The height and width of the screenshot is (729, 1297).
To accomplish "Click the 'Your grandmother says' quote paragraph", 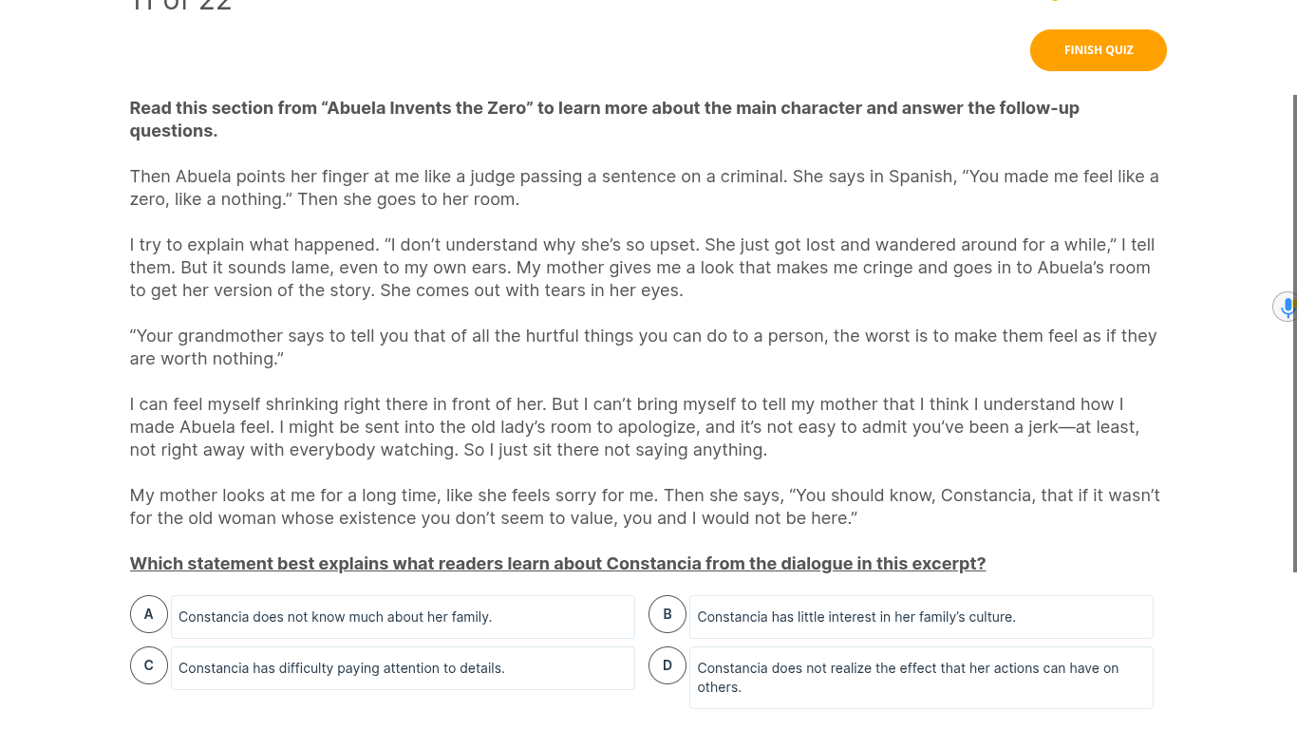I will coord(643,347).
